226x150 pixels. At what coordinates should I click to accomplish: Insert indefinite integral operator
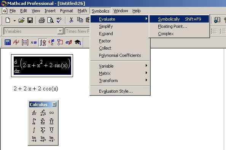(34, 130)
